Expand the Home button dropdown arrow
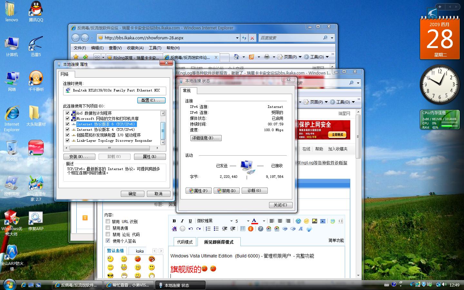This screenshot has height=290, width=464. [243, 57]
